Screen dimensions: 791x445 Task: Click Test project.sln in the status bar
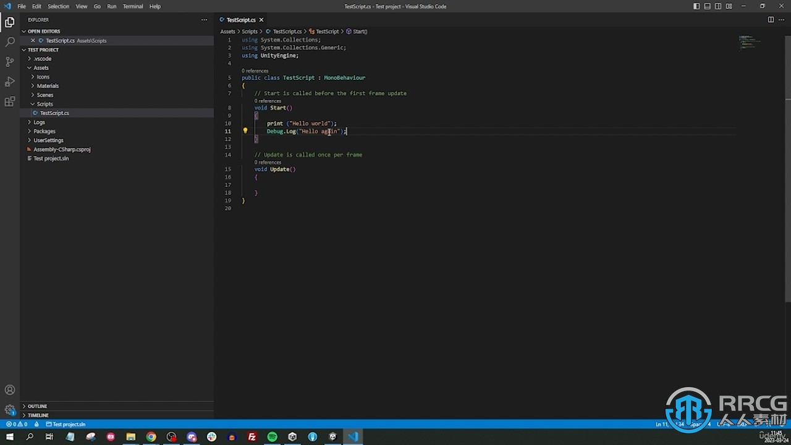[x=66, y=425]
